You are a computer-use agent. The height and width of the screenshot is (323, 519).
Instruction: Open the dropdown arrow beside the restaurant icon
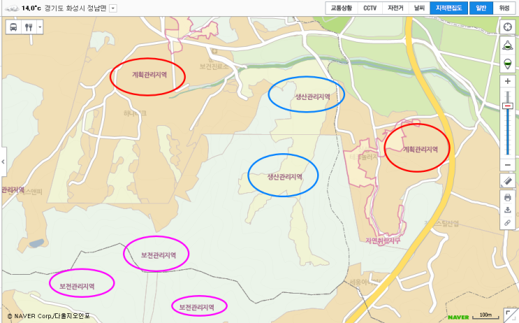pyautogui.click(x=40, y=27)
